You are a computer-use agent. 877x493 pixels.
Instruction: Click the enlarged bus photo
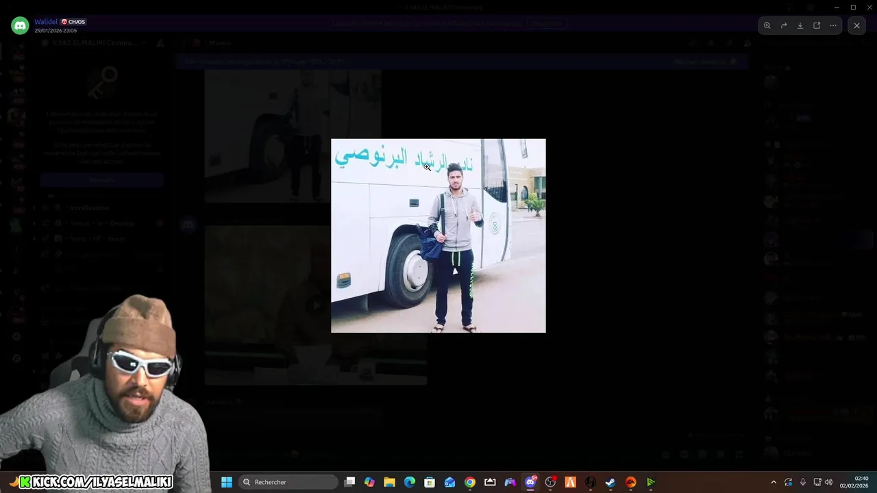(x=438, y=236)
